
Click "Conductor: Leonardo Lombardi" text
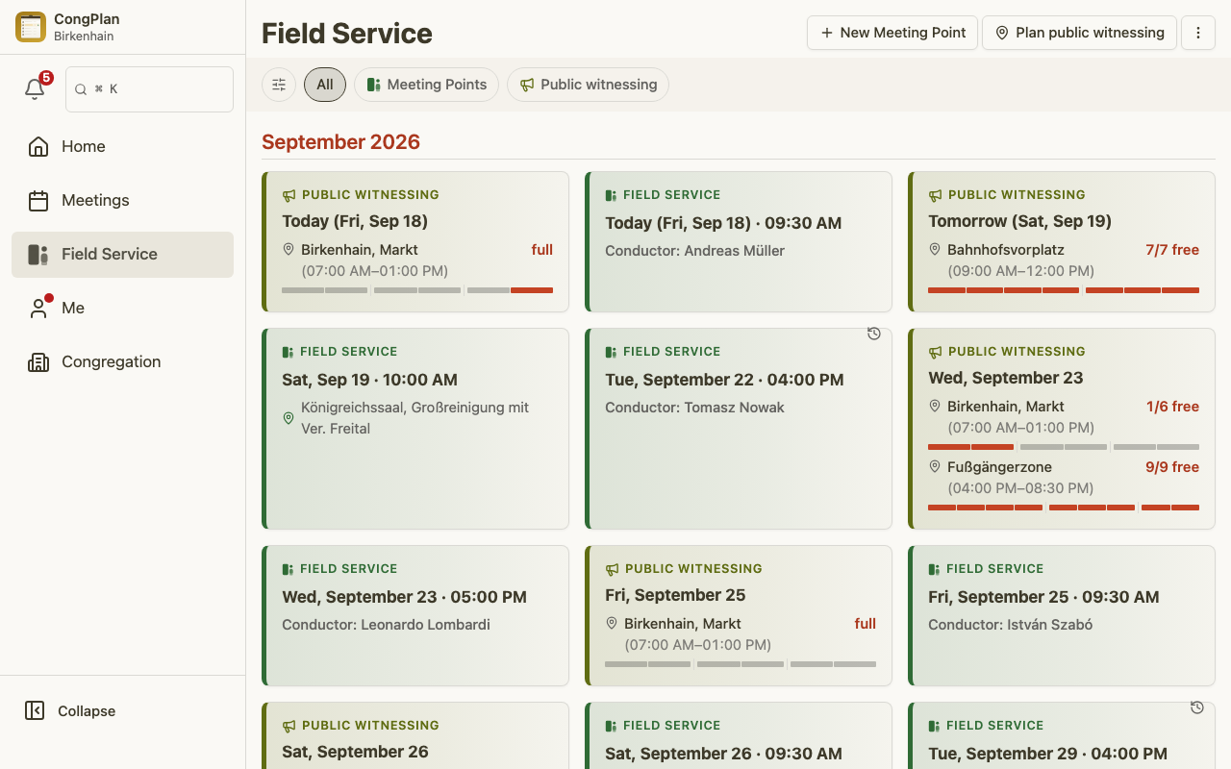coord(386,625)
